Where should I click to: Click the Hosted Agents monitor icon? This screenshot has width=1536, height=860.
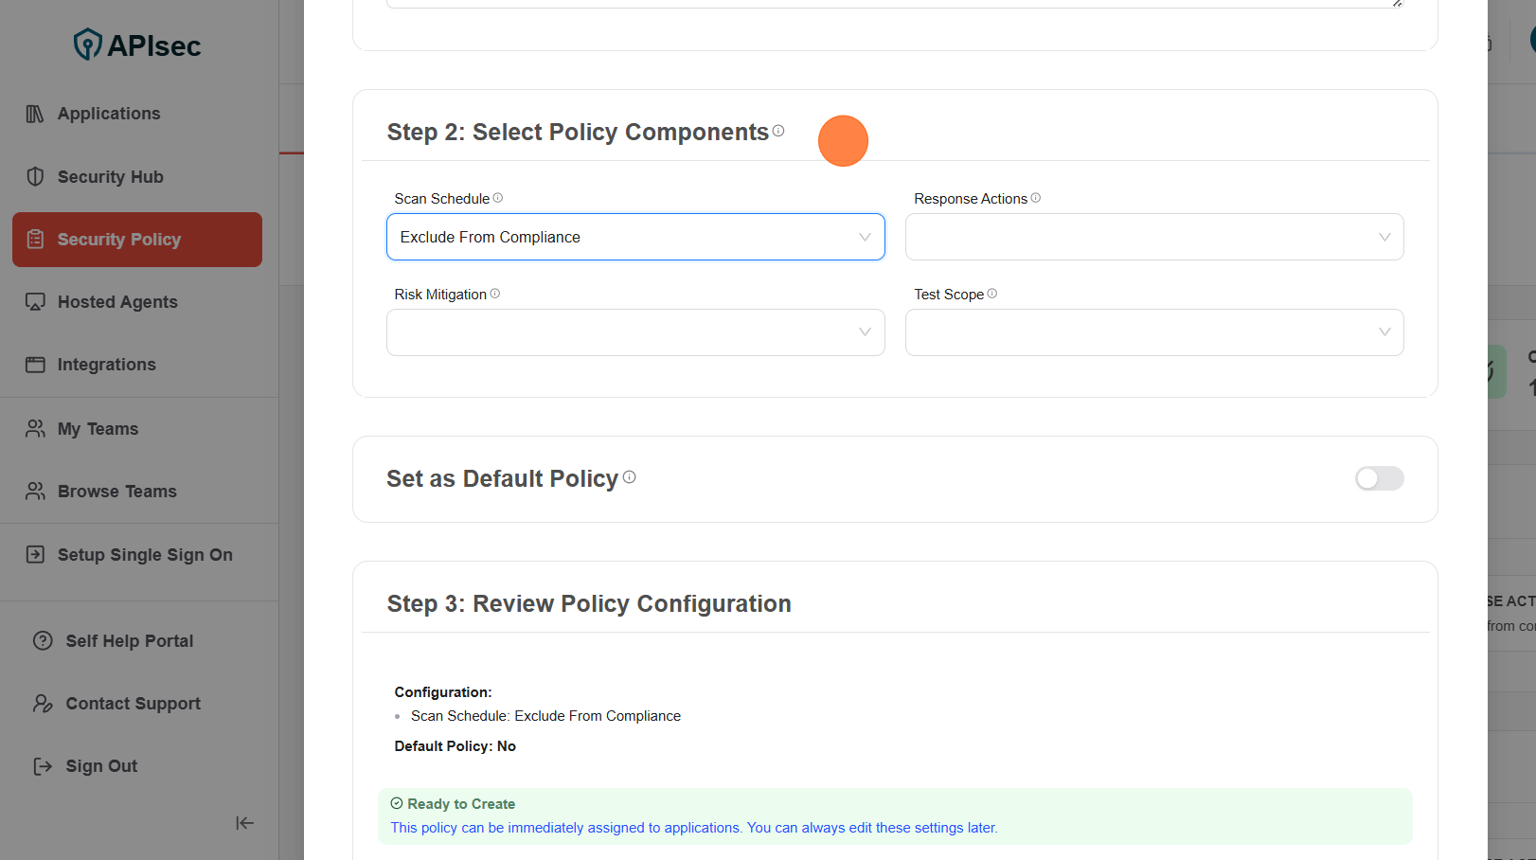click(x=35, y=302)
